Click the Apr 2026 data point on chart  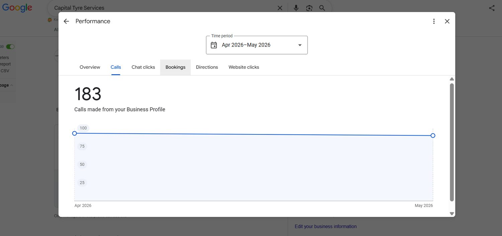click(x=75, y=133)
